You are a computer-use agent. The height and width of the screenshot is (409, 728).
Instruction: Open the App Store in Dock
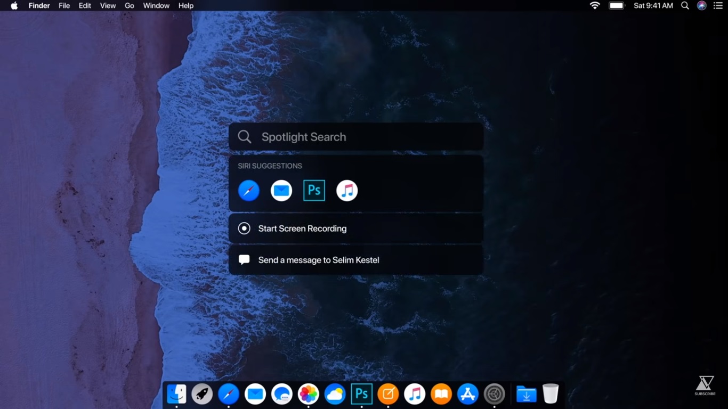[x=467, y=394]
